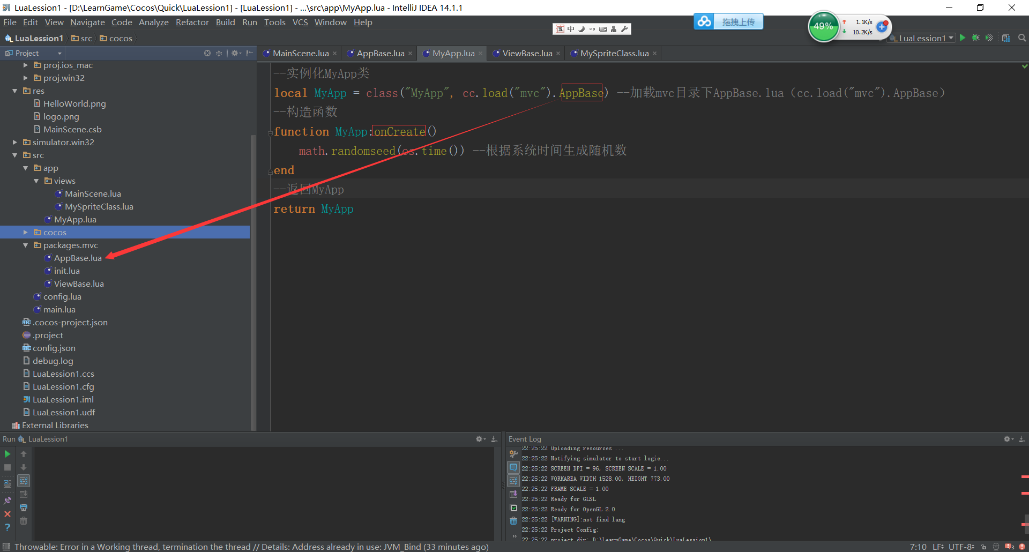Expand the proj.win32 folder
The image size is (1029, 552).
pos(25,78)
